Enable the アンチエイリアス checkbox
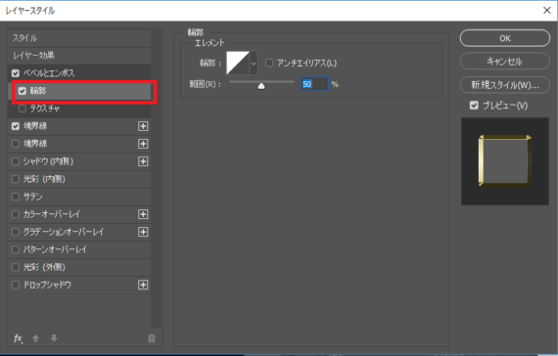The image size is (558, 356). [269, 63]
